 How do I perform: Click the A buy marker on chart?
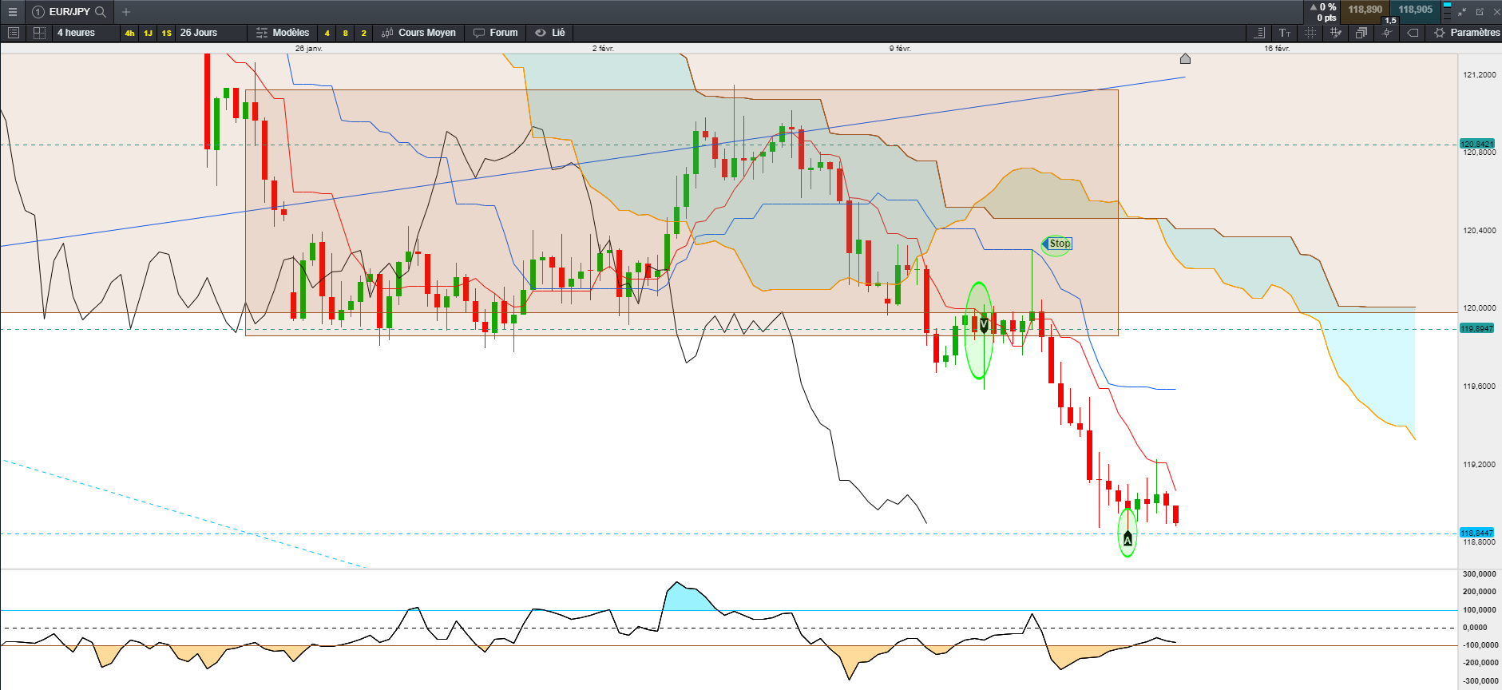point(1127,539)
